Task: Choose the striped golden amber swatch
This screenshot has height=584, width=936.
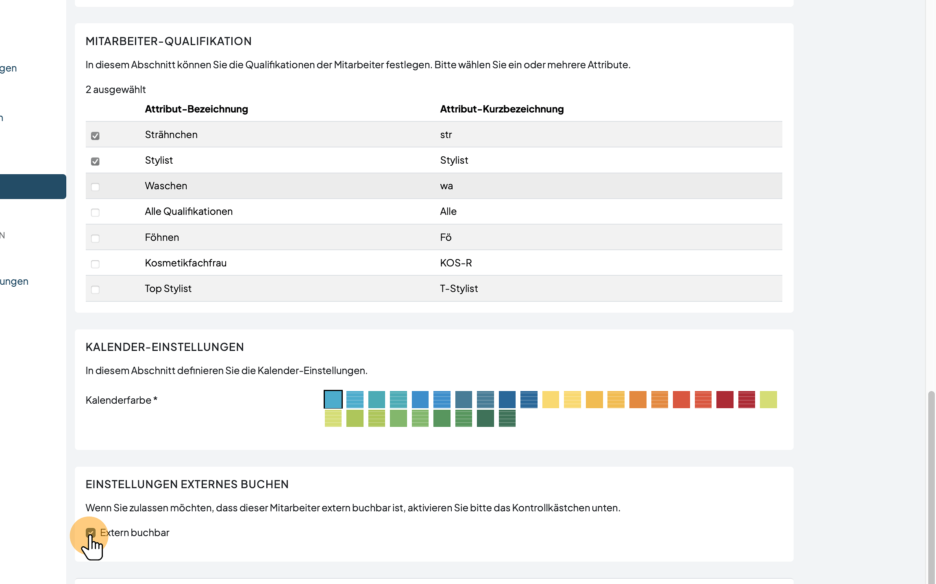Action: 616,400
